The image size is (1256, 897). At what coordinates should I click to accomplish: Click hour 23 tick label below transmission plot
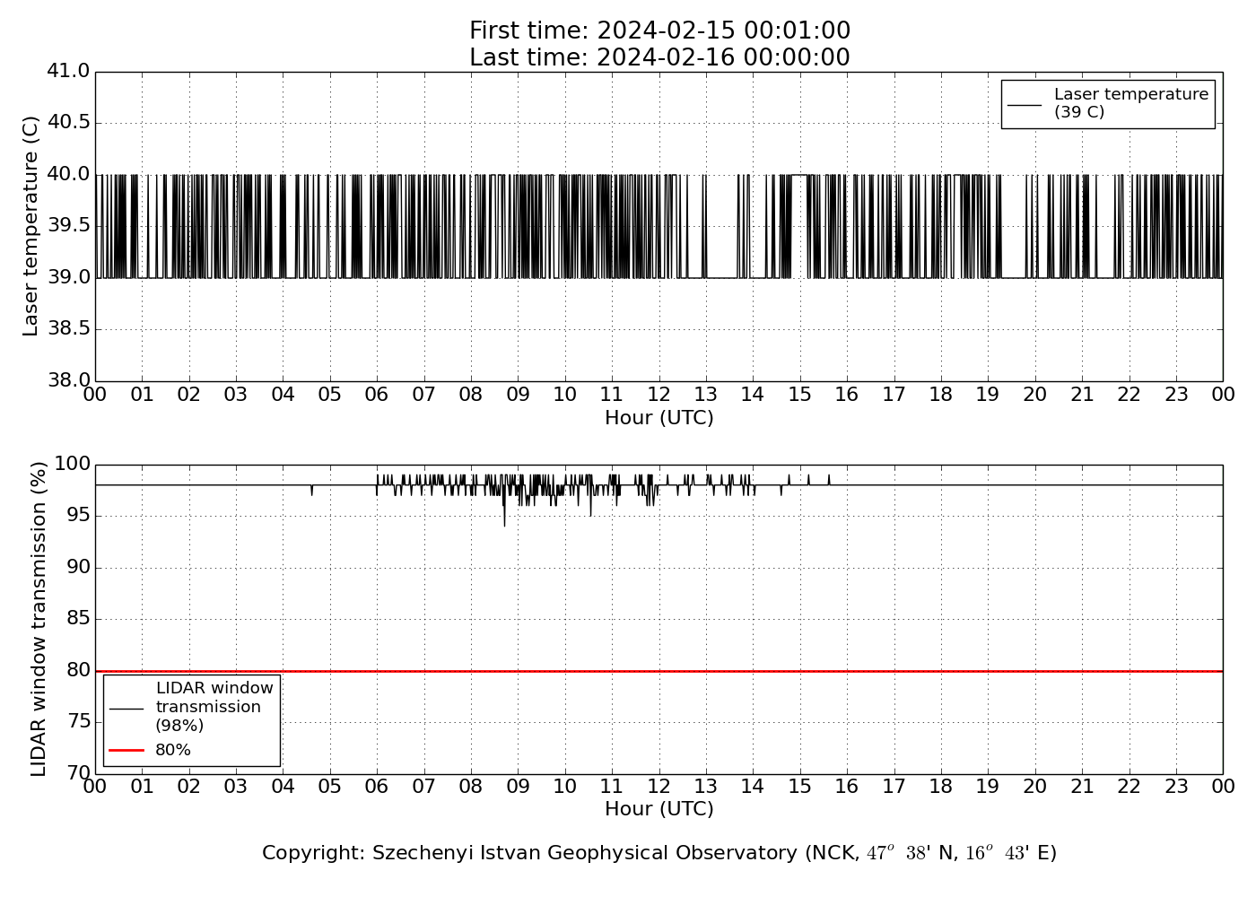click(1176, 787)
